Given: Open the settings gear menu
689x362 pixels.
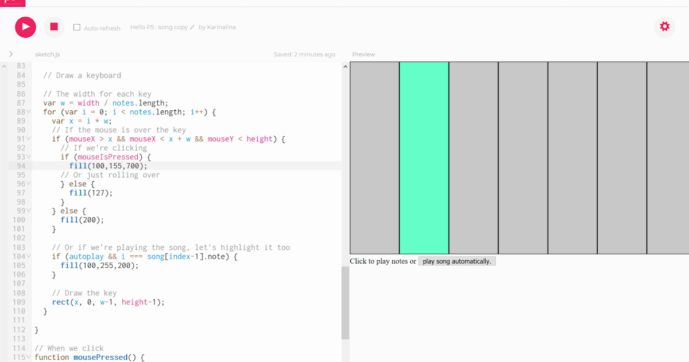Looking at the screenshot, I should [664, 26].
